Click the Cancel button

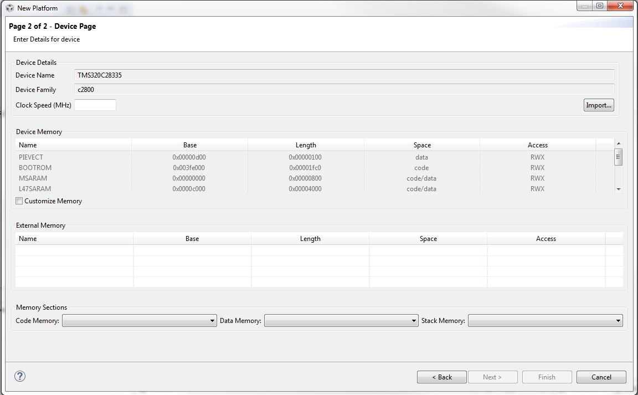tap(601, 377)
